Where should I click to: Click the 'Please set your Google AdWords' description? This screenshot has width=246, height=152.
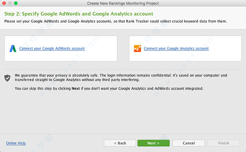116,21
